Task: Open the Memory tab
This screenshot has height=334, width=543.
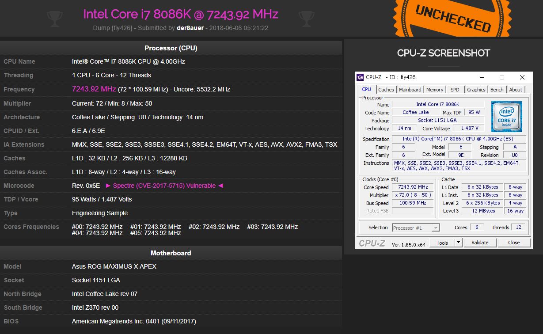Action: tap(435, 90)
